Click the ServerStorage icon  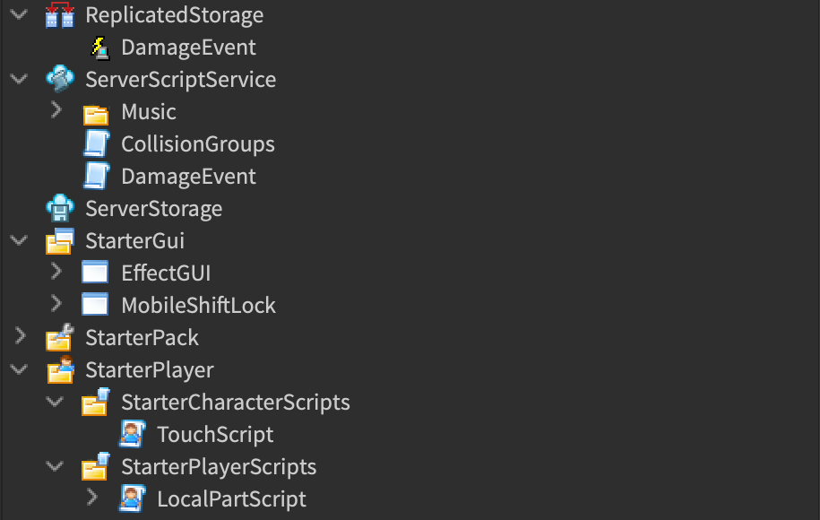[x=60, y=209]
